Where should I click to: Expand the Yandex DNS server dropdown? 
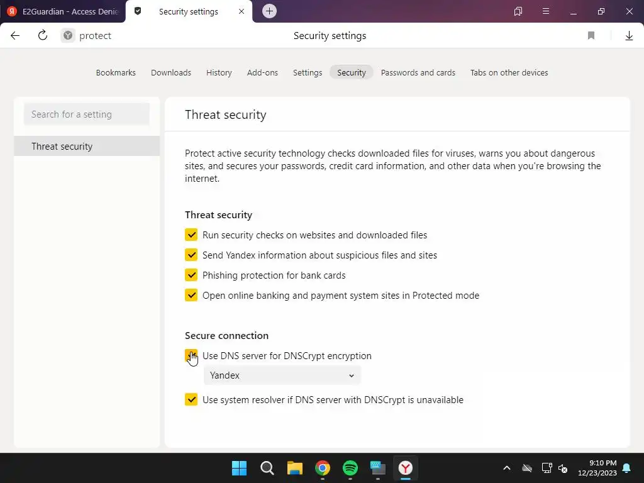[x=282, y=375]
